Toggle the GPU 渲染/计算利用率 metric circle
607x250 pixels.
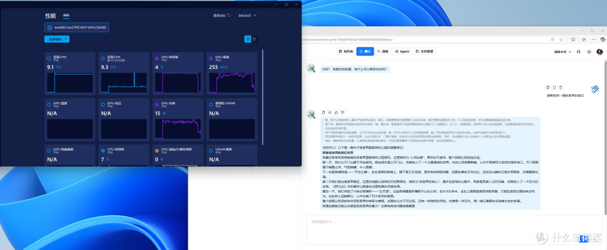pos(157,150)
